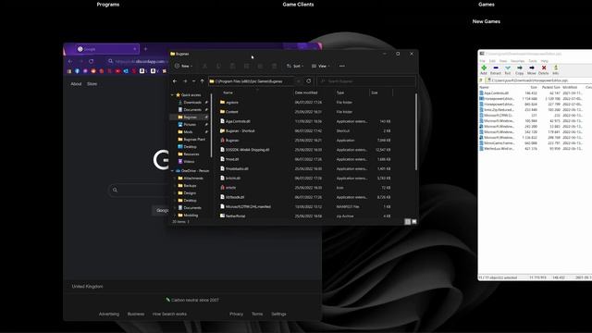Open recent locations dropdown in Explorer
Image resolution: width=592 pixels, height=333 pixels.
(193, 81)
